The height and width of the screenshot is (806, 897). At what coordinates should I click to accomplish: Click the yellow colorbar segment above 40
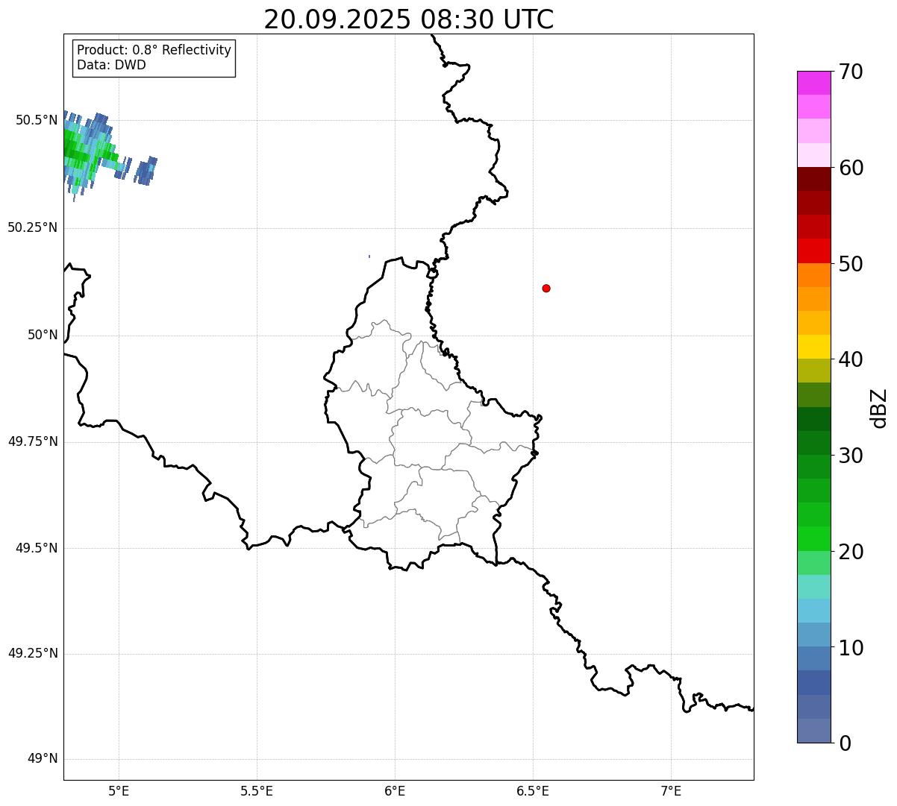813,347
